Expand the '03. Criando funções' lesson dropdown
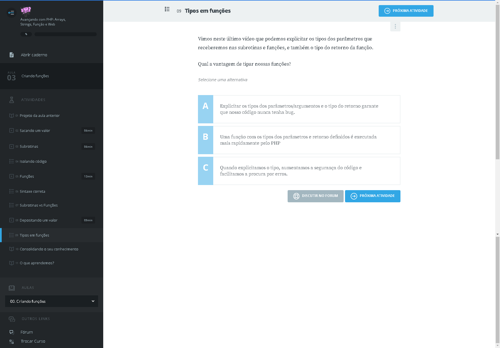This screenshot has height=348, width=500. tap(51, 301)
